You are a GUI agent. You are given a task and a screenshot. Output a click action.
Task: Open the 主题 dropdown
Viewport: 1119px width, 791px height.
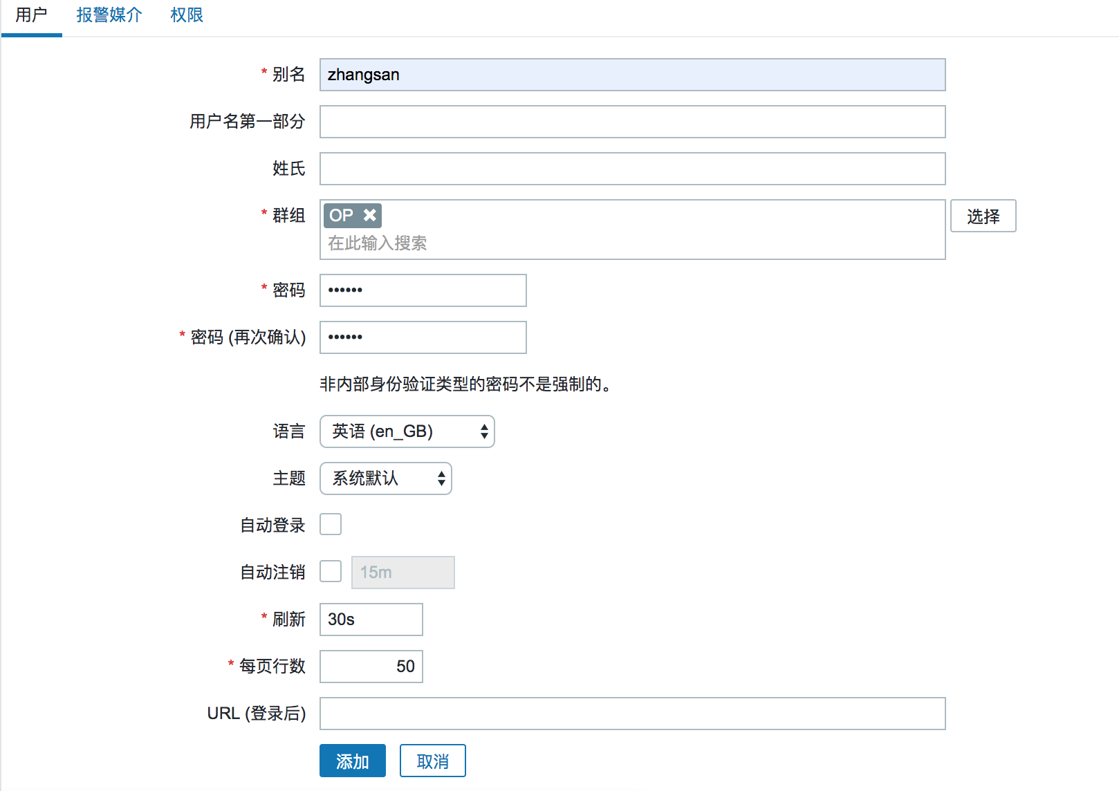[x=386, y=478]
